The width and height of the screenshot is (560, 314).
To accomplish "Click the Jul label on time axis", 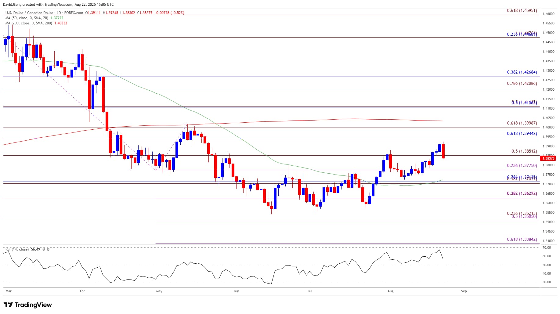I will (310, 291).
